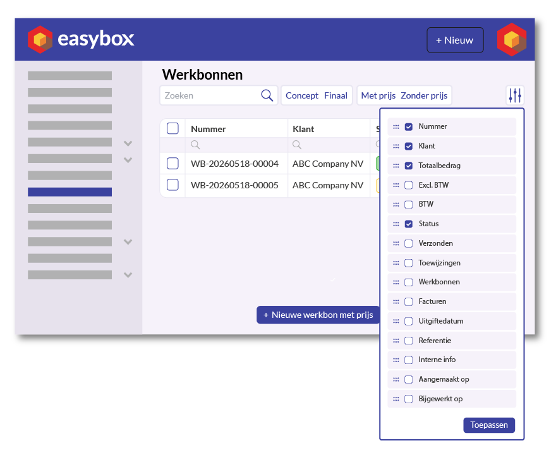
Task: Filter werkbonnen by Zonder prijs
Action: [424, 96]
